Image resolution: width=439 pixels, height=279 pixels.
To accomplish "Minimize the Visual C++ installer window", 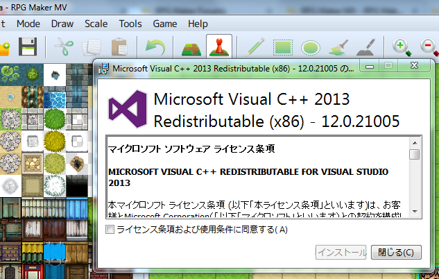I will [370, 67].
